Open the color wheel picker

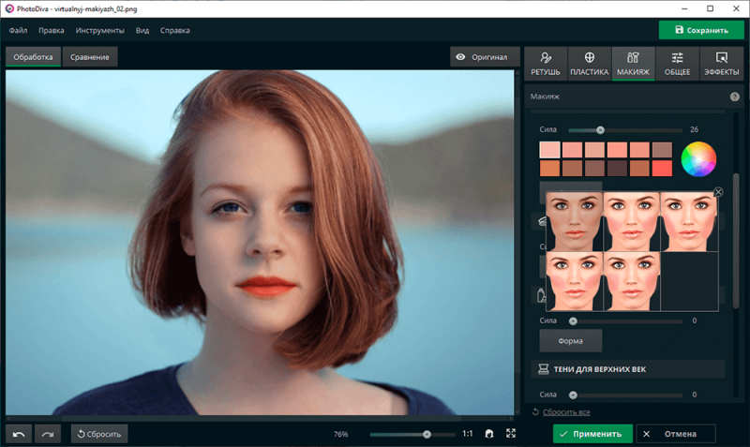point(697,158)
